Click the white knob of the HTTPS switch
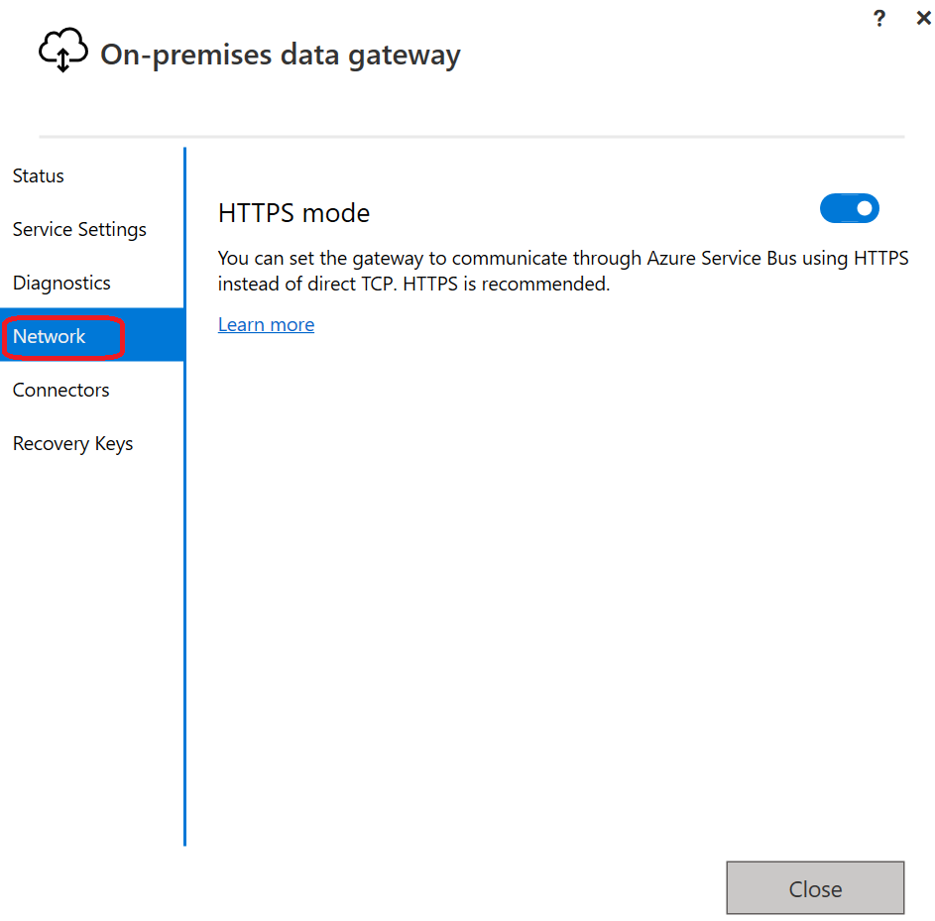935x921 pixels. [864, 208]
